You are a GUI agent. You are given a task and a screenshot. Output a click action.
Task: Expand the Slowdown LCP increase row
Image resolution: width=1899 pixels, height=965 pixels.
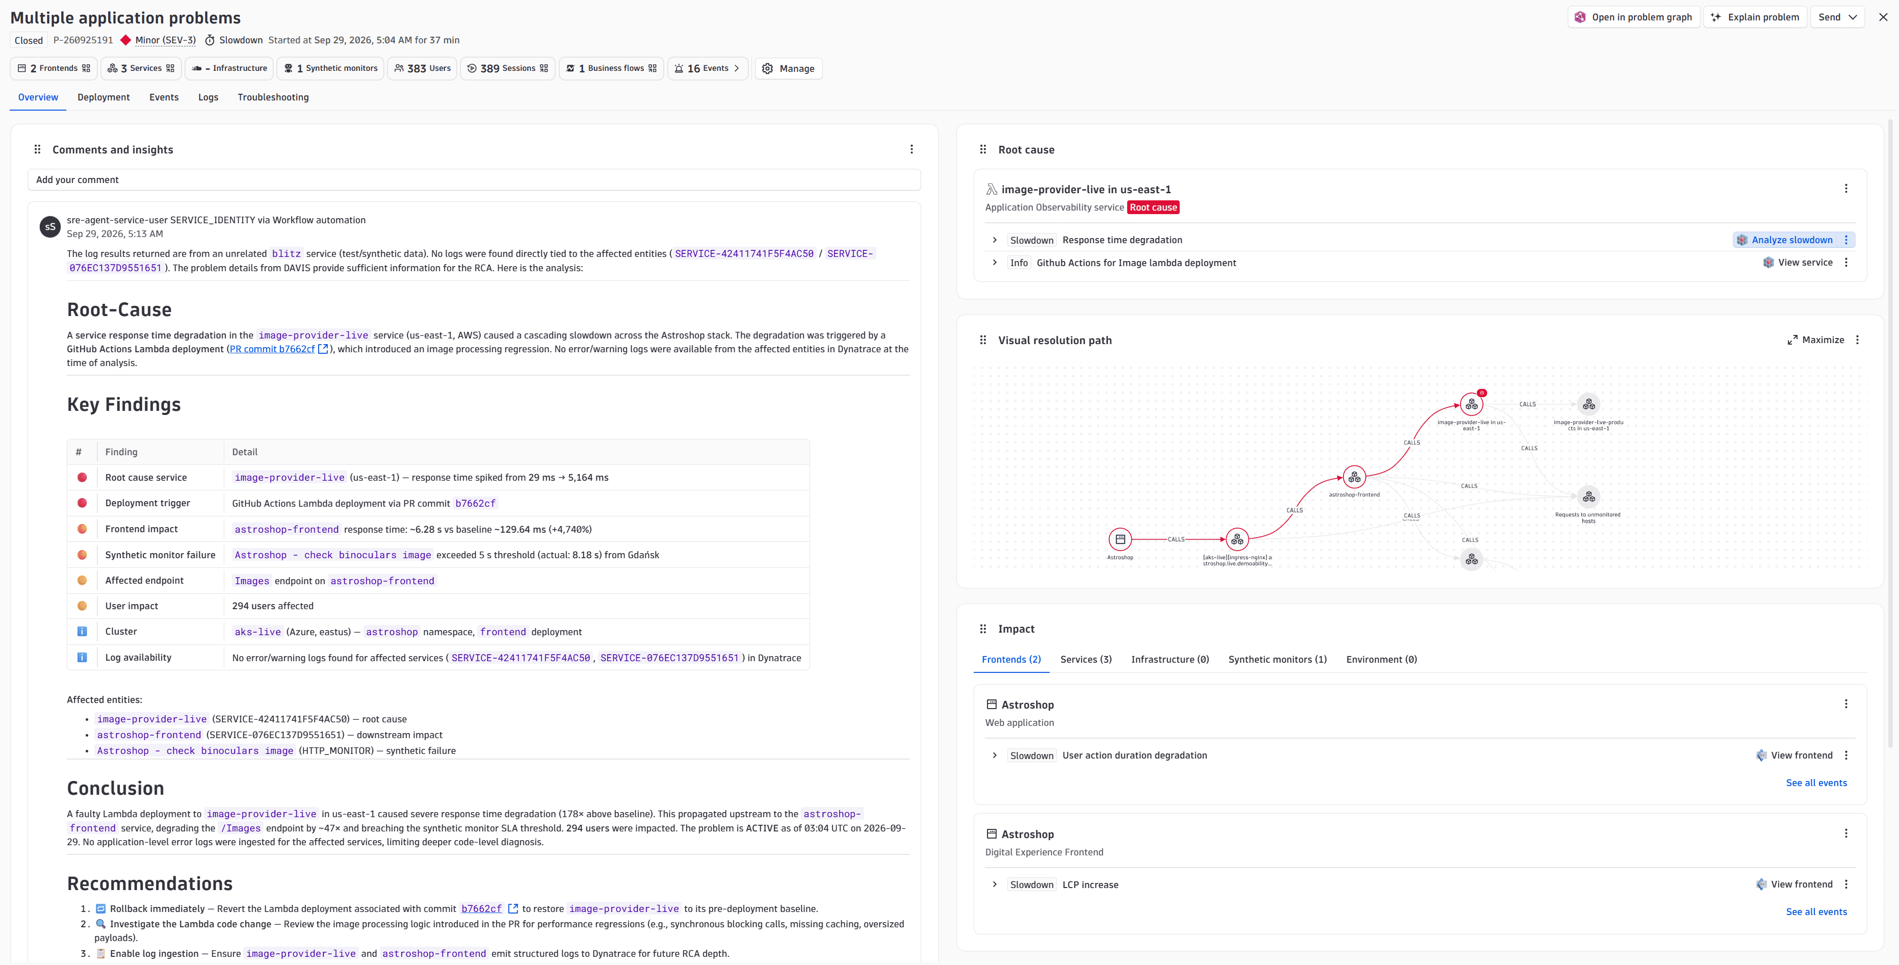995,884
